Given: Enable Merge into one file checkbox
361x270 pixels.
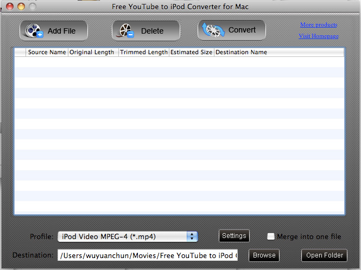Looking at the screenshot, I should click(271, 236).
